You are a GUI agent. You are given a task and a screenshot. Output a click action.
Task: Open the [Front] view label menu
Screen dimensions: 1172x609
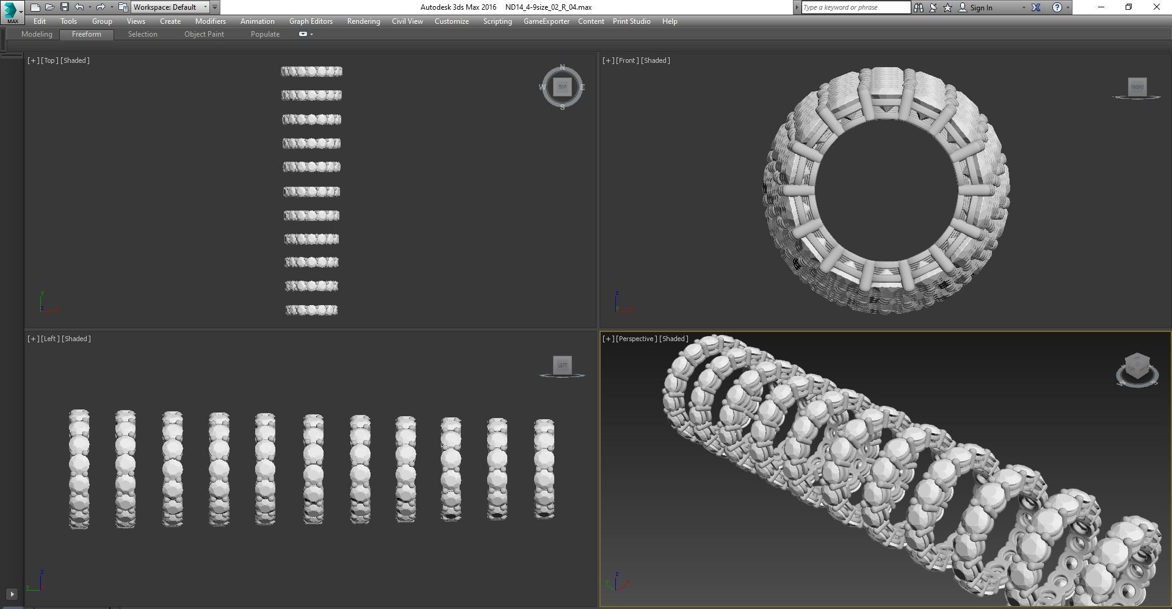[x=628, y=60]
